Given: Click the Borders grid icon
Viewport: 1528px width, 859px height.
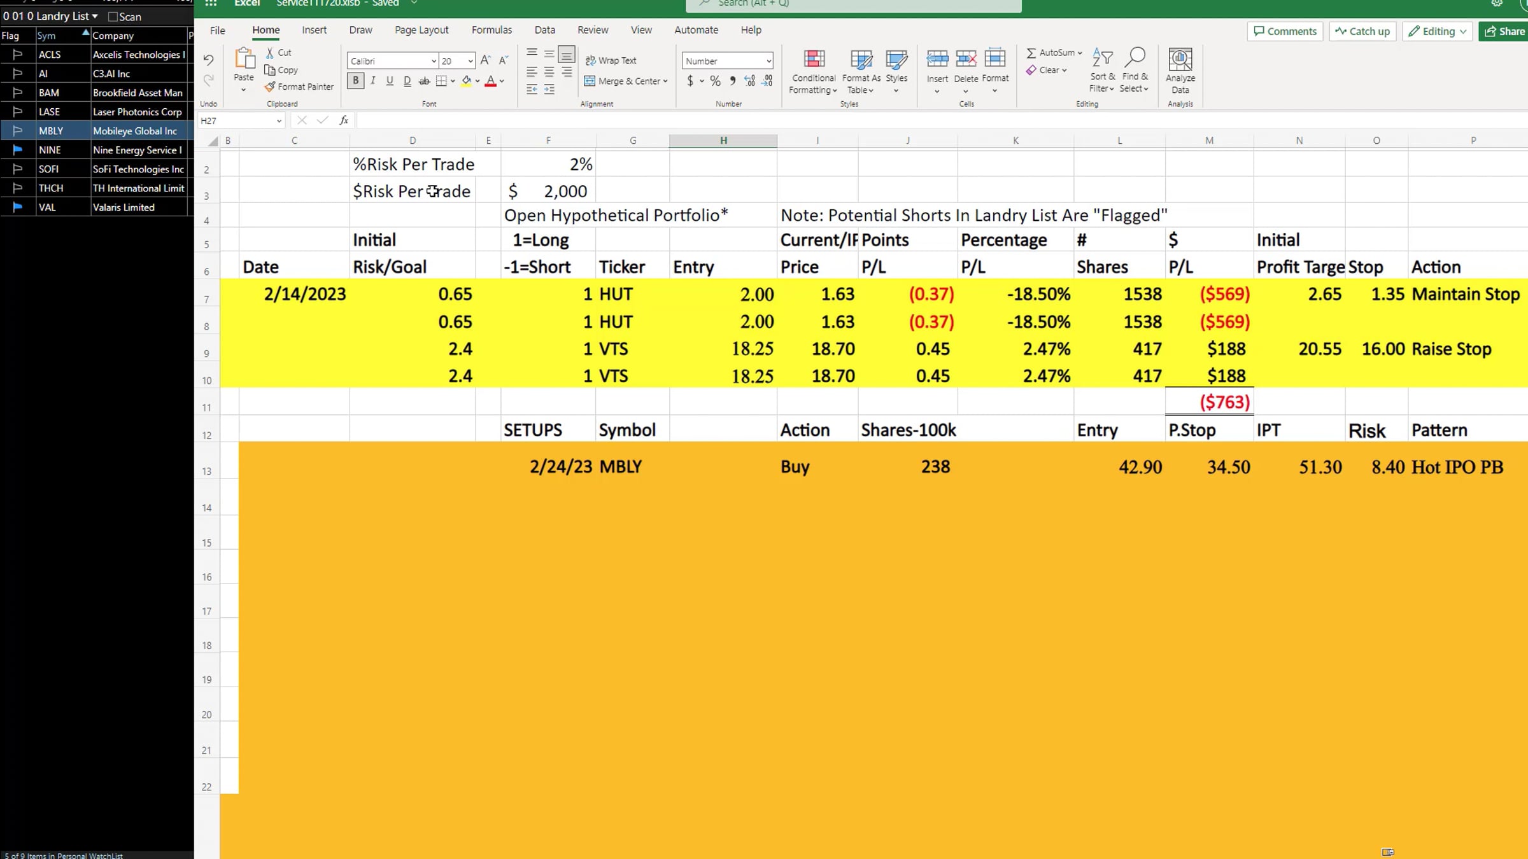Looking at the screenshot, I should point(441,81).
